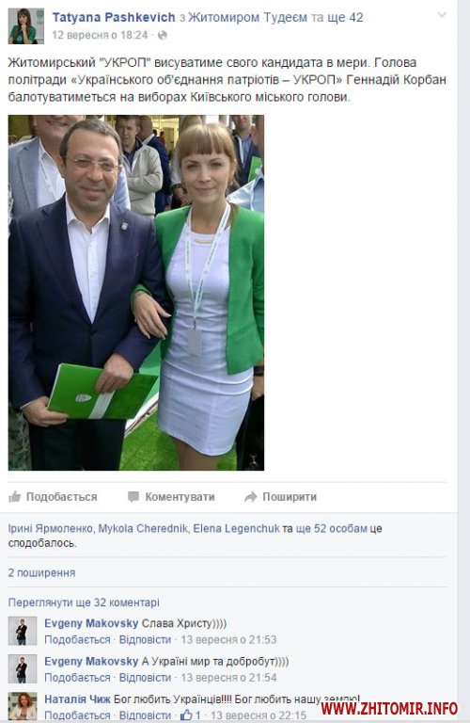Open Evgeny Makovsky's first comment avatar

(x=23, y=631)
